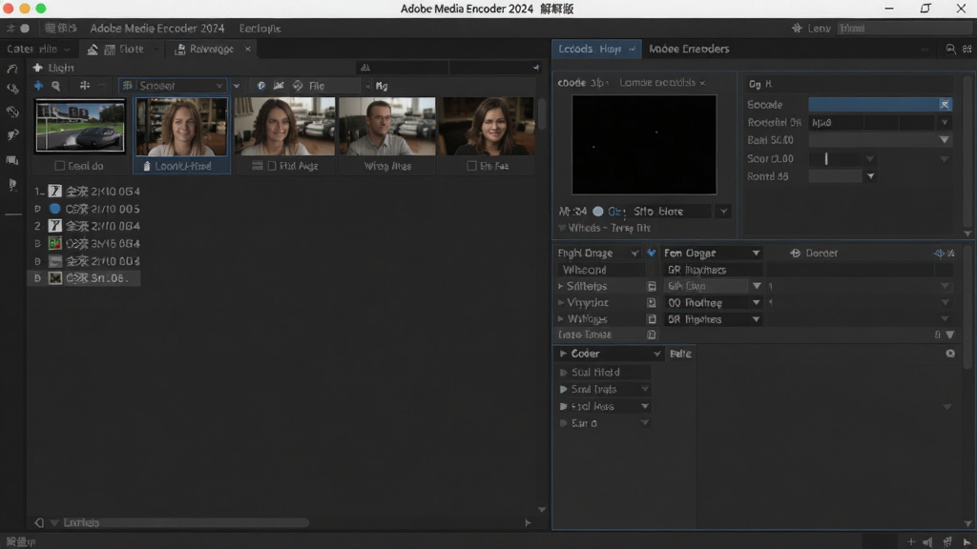Expand the Coder section
977x549 pixels.
pyautogui.click(x=563, y=354)
